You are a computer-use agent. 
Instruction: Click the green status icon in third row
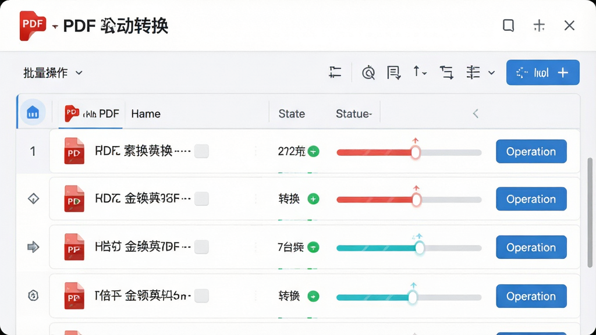[313, 247]
